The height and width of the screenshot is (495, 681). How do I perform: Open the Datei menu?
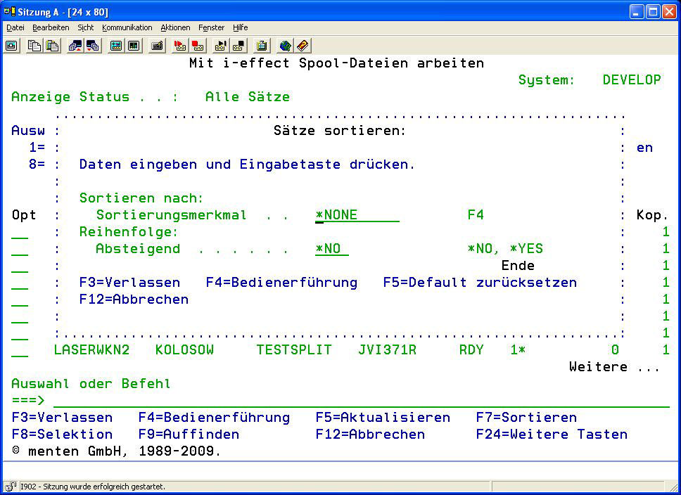pos(15,27)
